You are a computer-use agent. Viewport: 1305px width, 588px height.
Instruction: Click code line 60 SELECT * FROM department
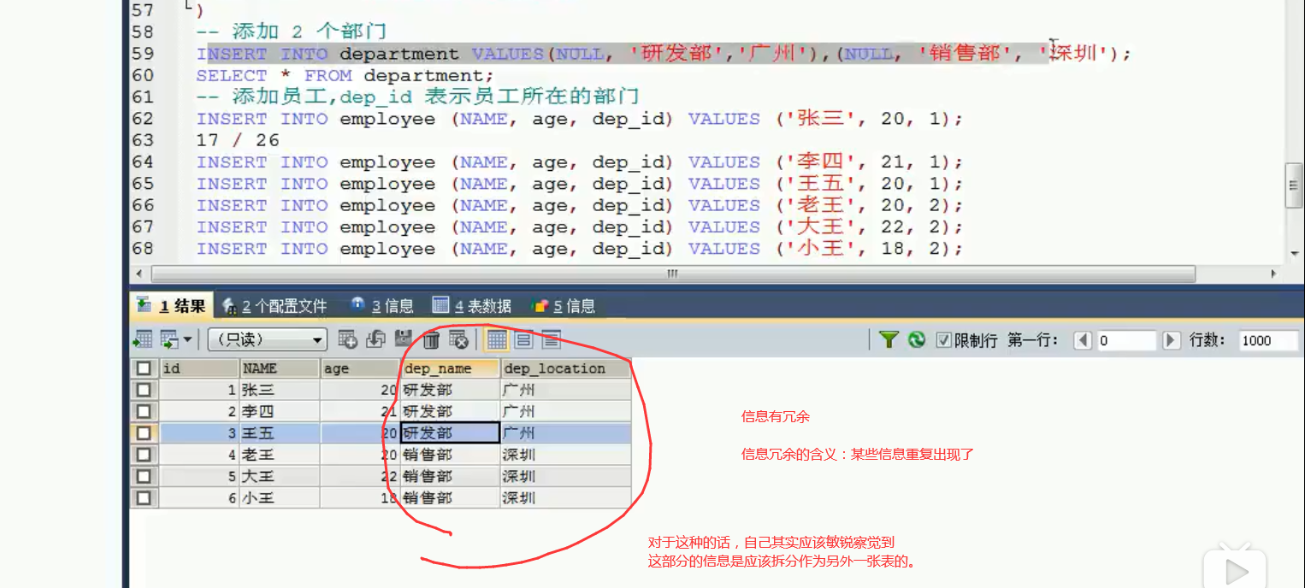pyautogui.click(x=345, y=75)
